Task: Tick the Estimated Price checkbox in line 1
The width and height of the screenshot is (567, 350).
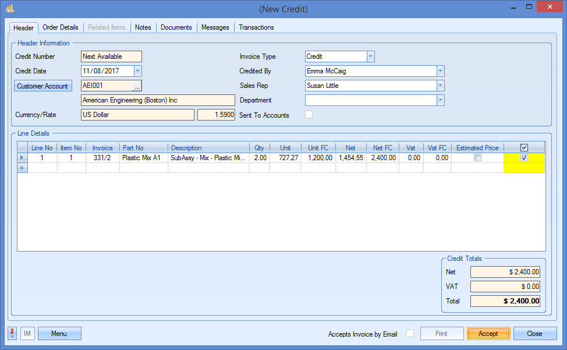Action: point(477,158)
